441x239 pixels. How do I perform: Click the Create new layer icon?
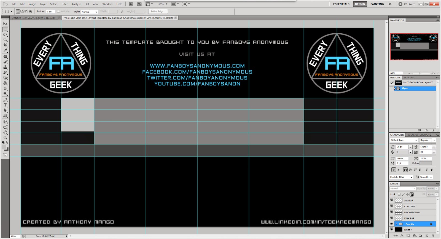[427, 236]
